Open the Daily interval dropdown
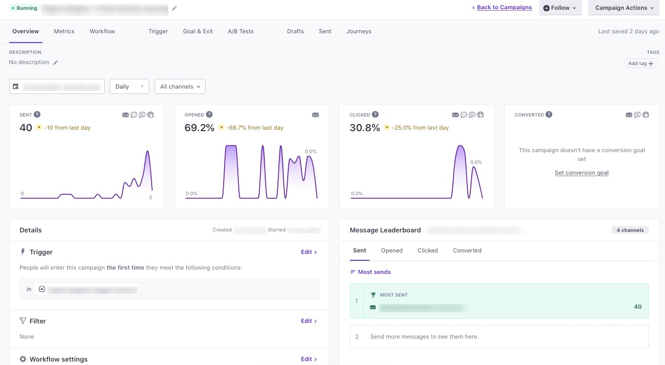 (129, 87)
